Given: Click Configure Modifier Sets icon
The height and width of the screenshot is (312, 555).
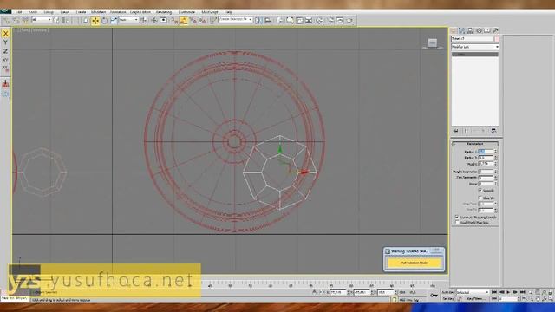Looking at the screenshot, I should (x=493, y=131).
